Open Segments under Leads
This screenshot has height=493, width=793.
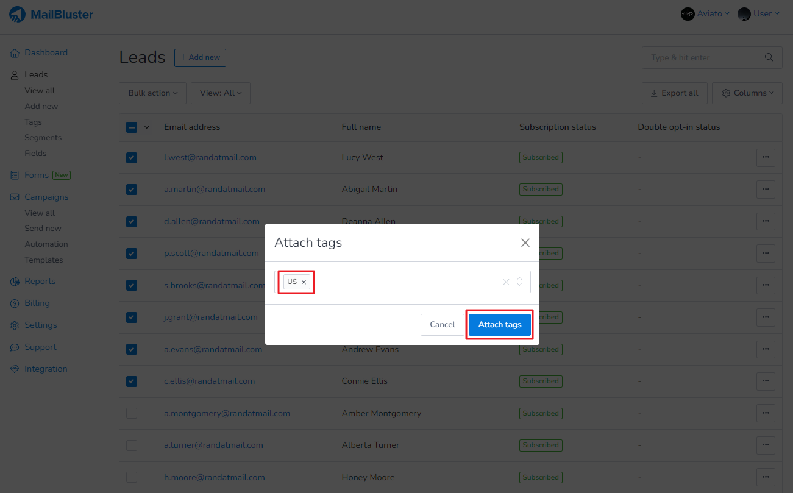(x=43, y=137)
